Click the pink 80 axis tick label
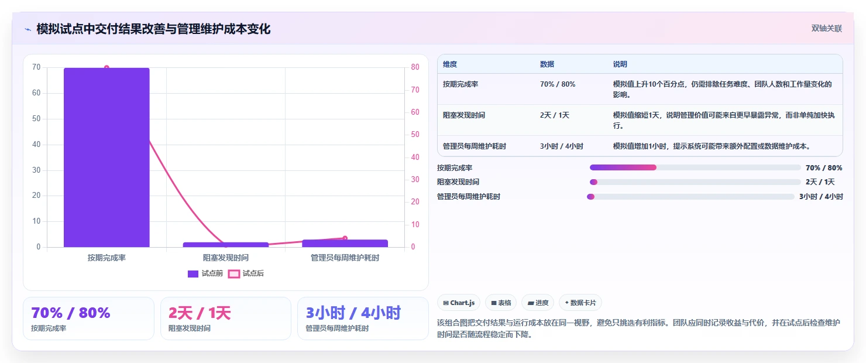 415,67
